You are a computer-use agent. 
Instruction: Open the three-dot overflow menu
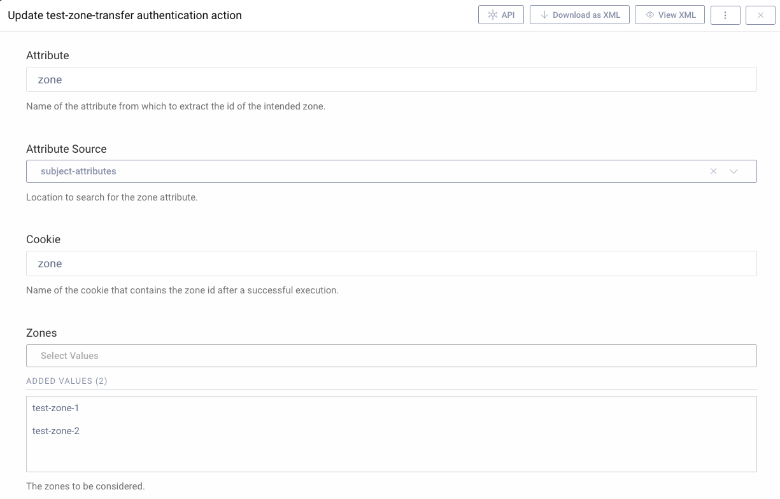[x=725, y=15]
